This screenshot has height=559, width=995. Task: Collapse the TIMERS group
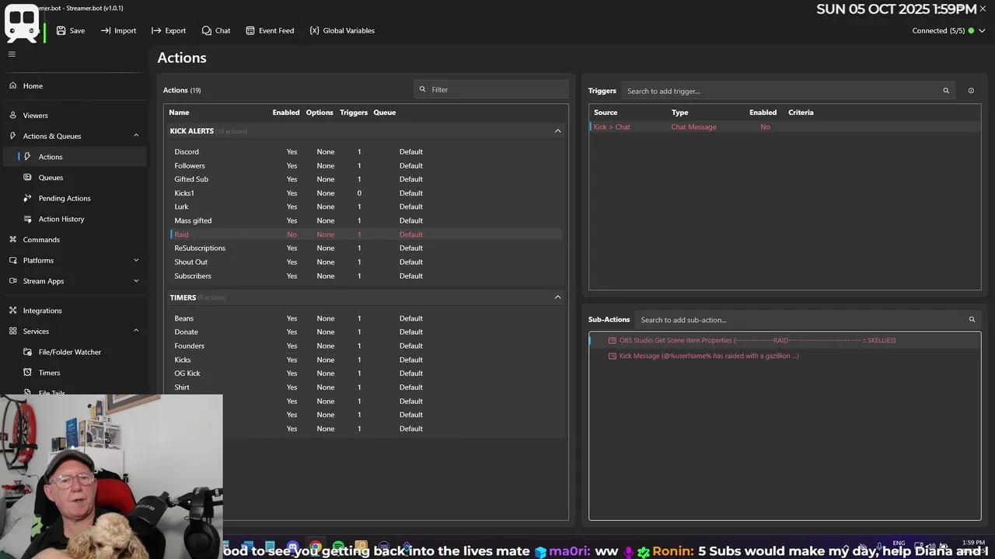click(557, 297)
